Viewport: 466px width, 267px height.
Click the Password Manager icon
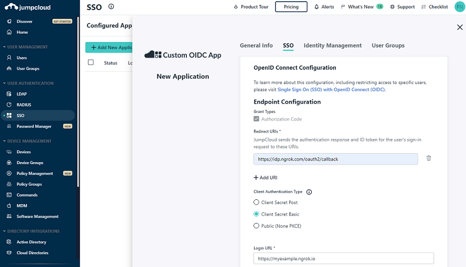pyautogui.click(x=9, y=126)
